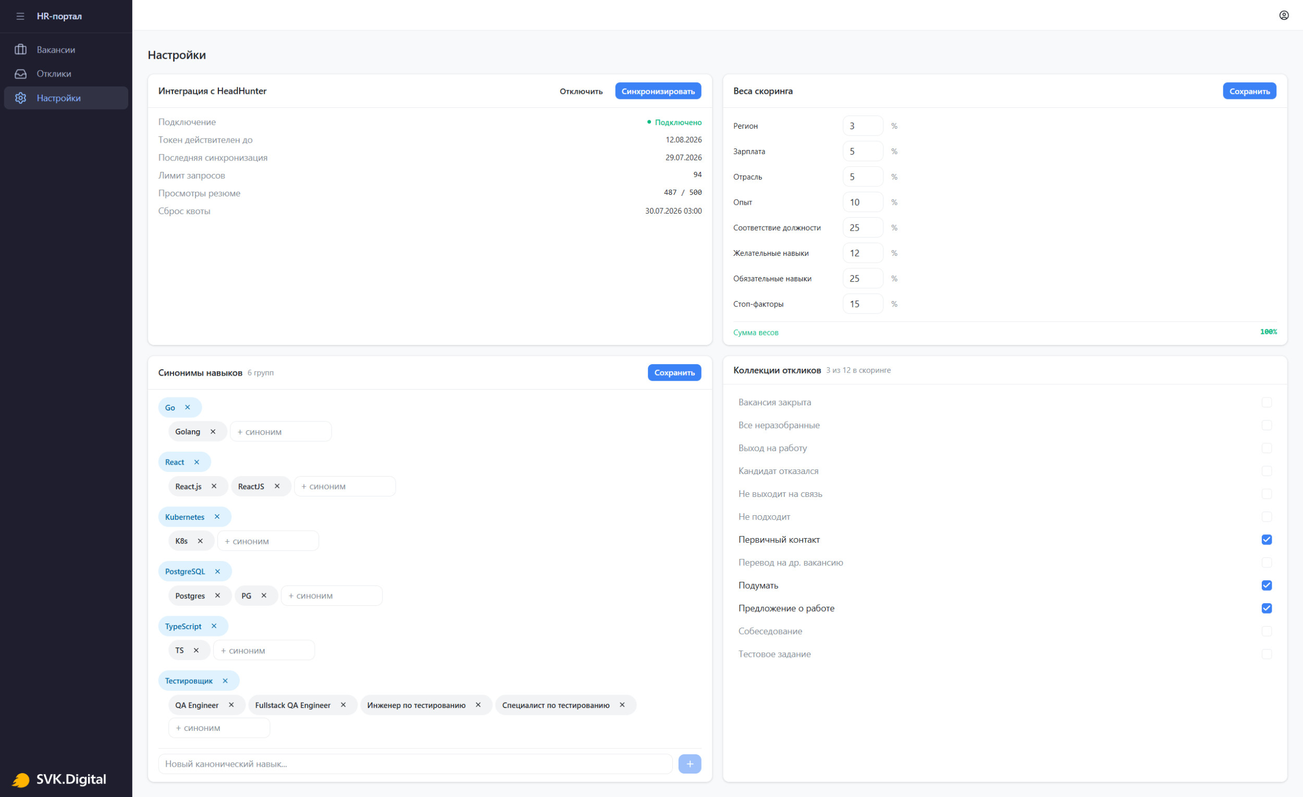Uncheck the Подумать collection
The height and width of the screenshot is (797, 1303).
1267,586
